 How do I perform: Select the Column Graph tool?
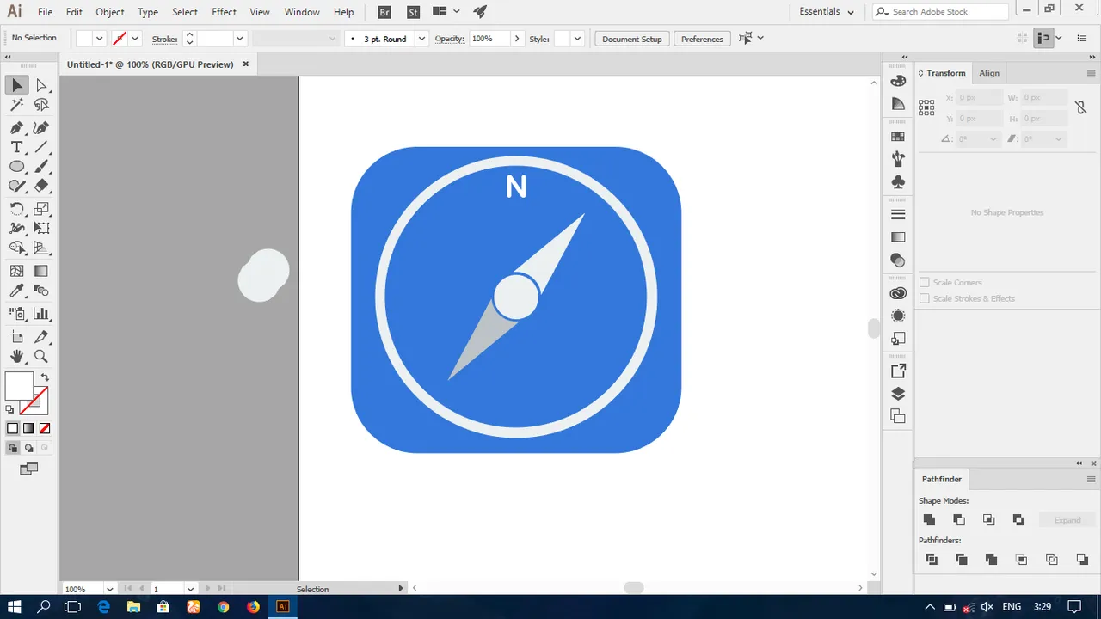pyautogui.click(x=41, y=314)
